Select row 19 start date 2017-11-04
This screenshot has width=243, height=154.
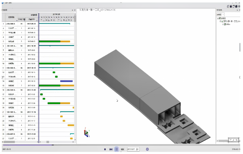[x=32, y=103]
